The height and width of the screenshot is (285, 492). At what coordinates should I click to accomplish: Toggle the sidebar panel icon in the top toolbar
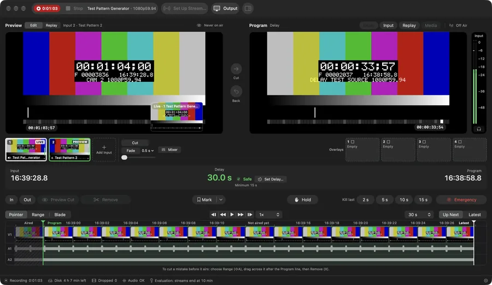click(x=248, y=9)
